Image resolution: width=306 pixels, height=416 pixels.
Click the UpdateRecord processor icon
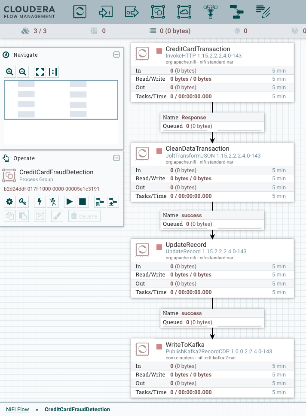pyautogui.click(x=142, y=250)
